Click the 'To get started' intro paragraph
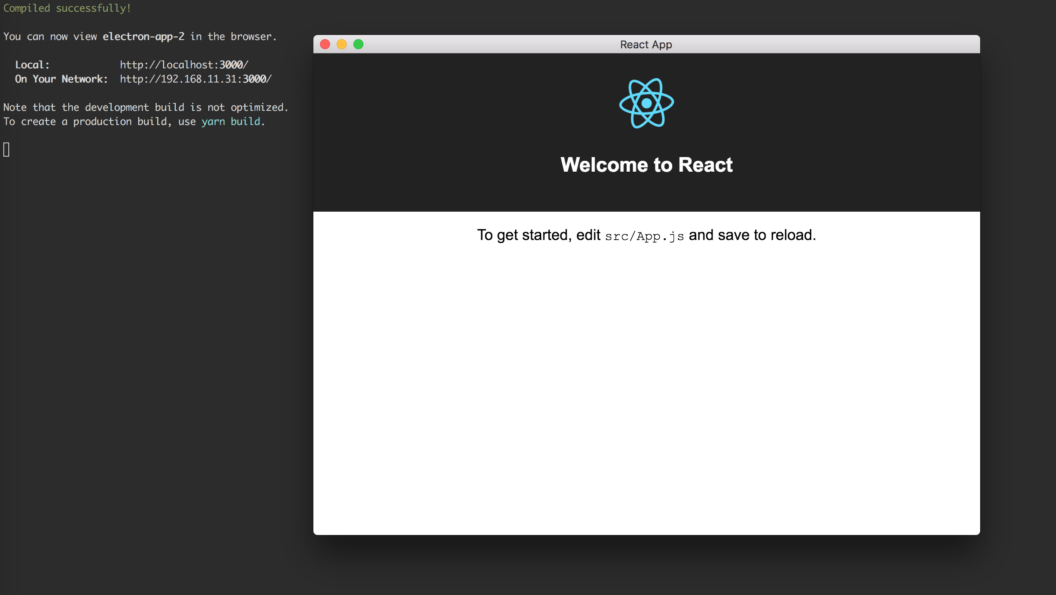Screen dimensions: 1056x595 538,235
